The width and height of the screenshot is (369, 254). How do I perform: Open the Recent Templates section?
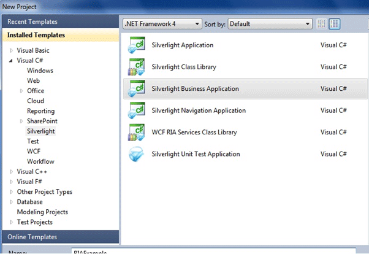61,21
